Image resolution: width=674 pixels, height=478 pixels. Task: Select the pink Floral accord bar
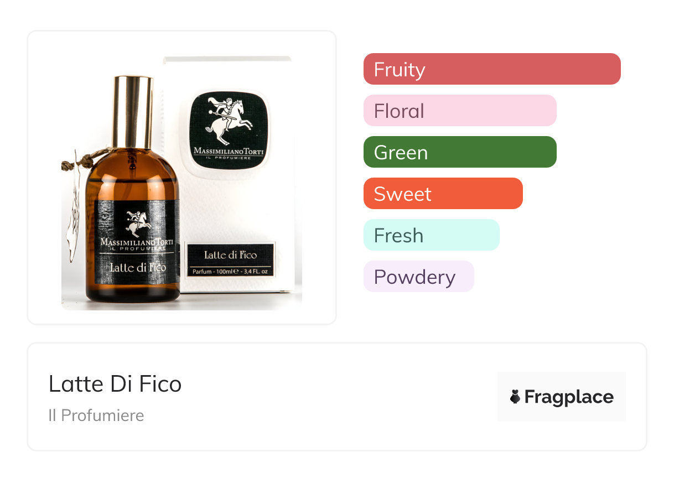click(460, 111)
